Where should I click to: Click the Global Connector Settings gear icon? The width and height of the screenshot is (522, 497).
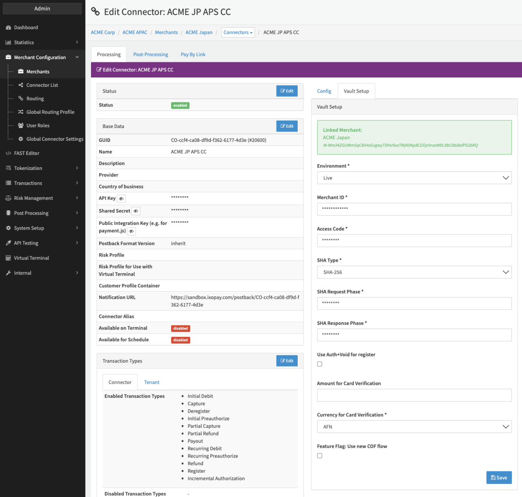21,139
